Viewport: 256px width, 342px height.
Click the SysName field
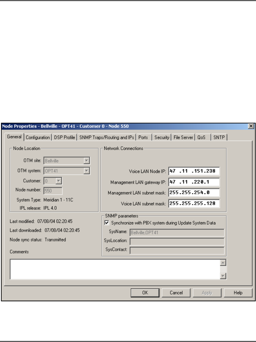(x=177, y=232)
